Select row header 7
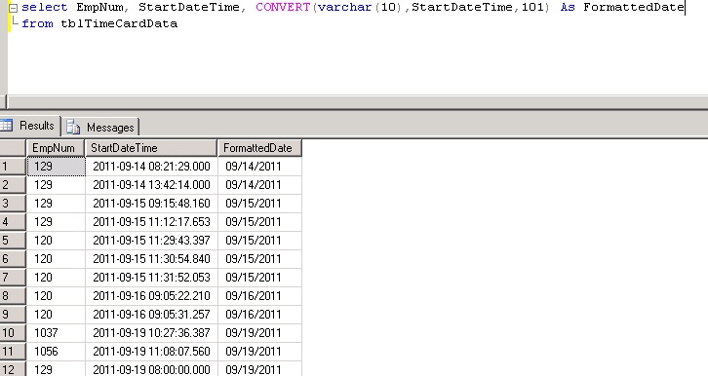The image size is (708, 376). [x=13, y=278]
